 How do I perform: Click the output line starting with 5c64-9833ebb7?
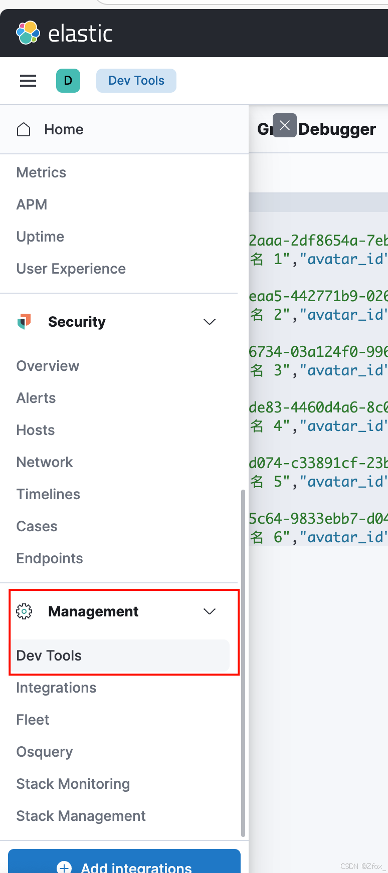click(x=318, y=519)
